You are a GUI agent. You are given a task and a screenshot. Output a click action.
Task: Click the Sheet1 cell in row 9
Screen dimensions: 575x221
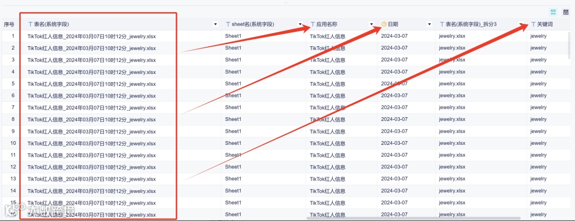[233, 131]
